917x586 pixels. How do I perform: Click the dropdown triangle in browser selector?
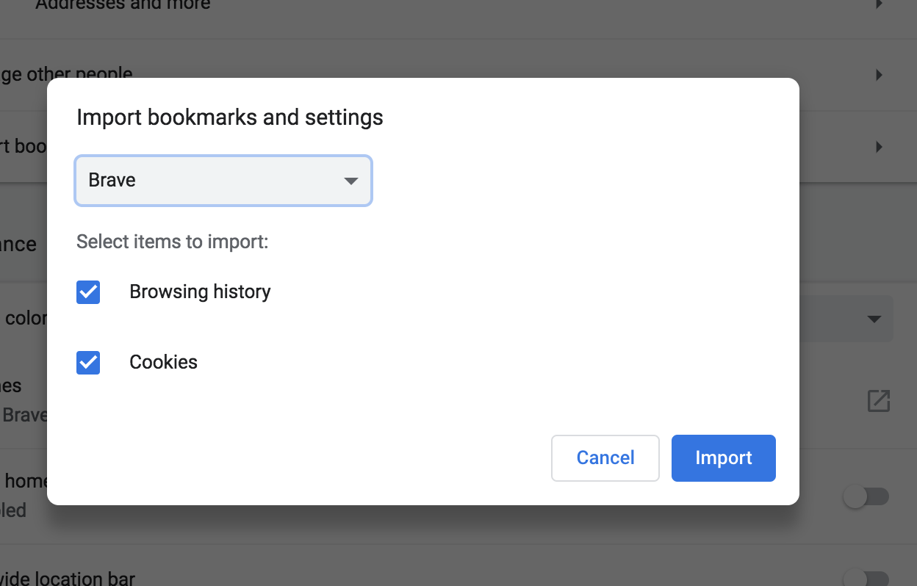351,181
